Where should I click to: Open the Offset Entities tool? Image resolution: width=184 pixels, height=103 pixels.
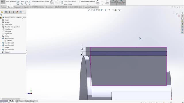pyautogui.click(x=52, y=2)
